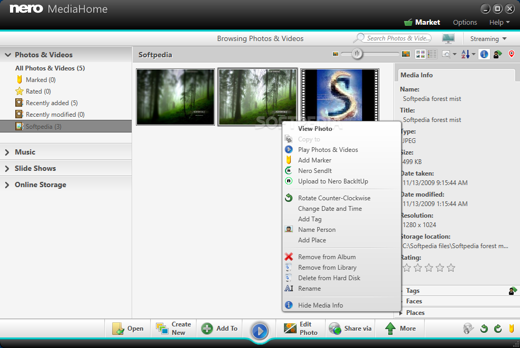Click the Market shopping basket icon
This screenshot has height=348, width=520.
point(408,23)
